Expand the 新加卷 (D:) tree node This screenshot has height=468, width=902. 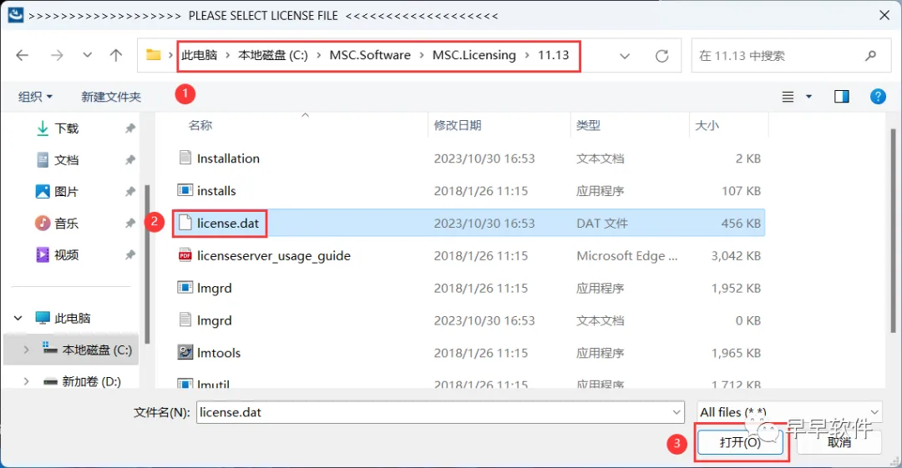pyautogui.click(x=26, y=381)
